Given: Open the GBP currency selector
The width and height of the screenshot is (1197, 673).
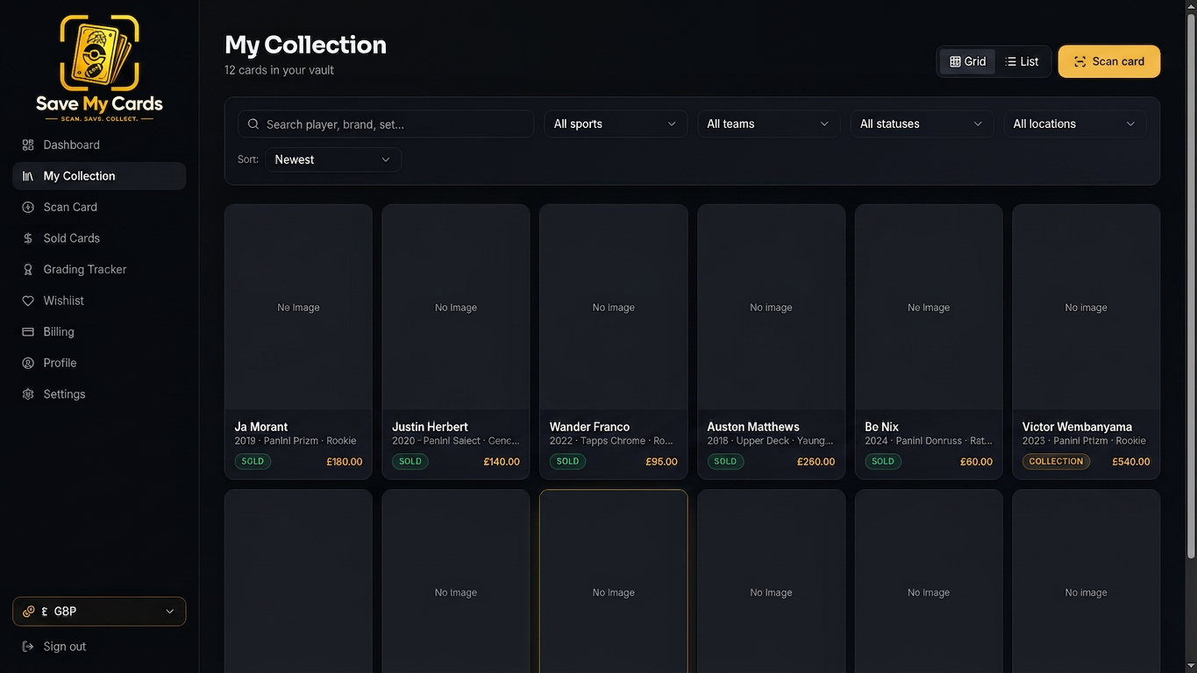Looking at the screenshot, I should (99, 612).
